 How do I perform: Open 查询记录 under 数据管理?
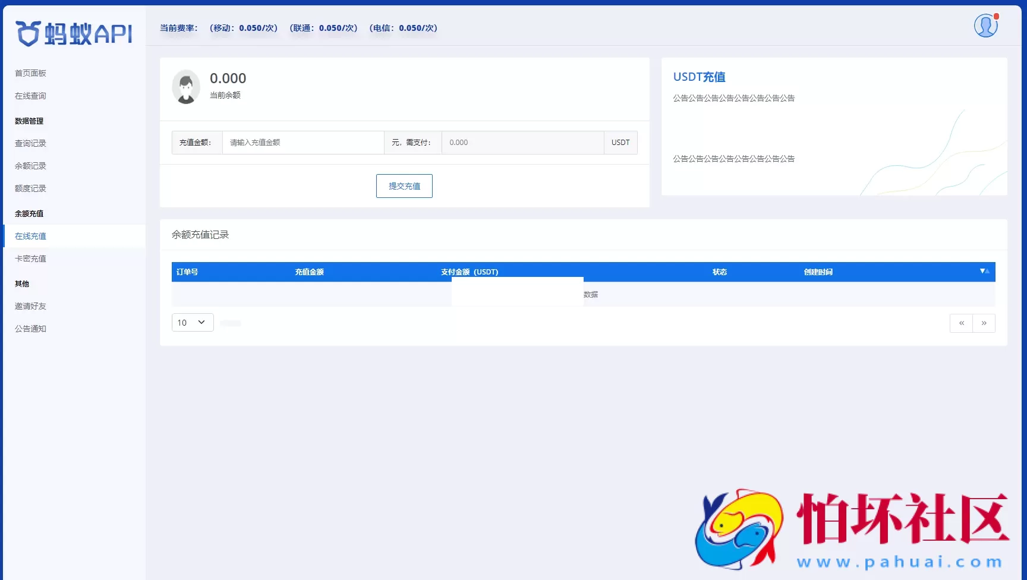click(30, 143)
